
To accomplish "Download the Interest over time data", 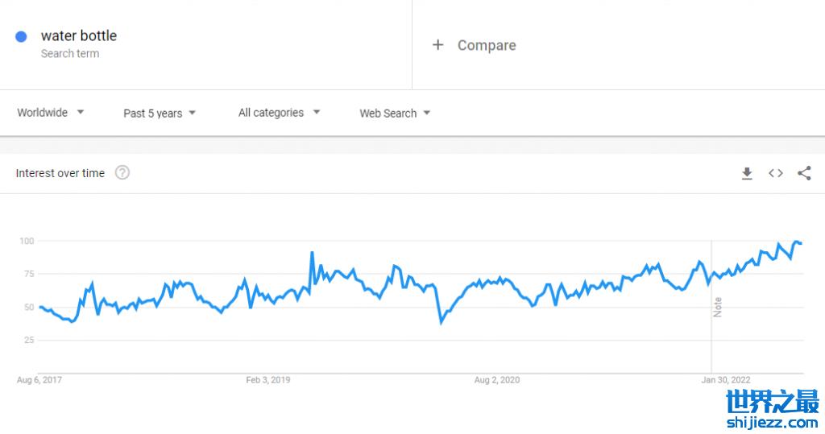I will pos(747,173).
